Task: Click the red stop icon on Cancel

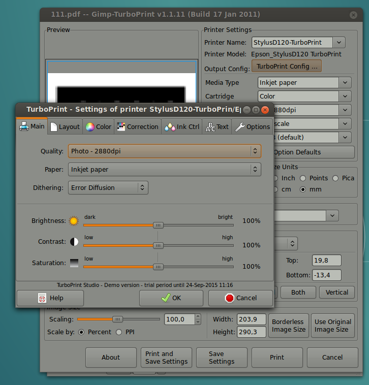Action: tap(229, 298)
